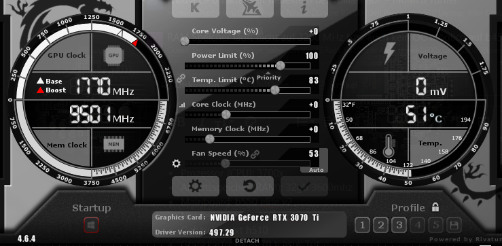Click the GPU Clock label
This screenshot has height=246, width=502.
coord(67,56)
